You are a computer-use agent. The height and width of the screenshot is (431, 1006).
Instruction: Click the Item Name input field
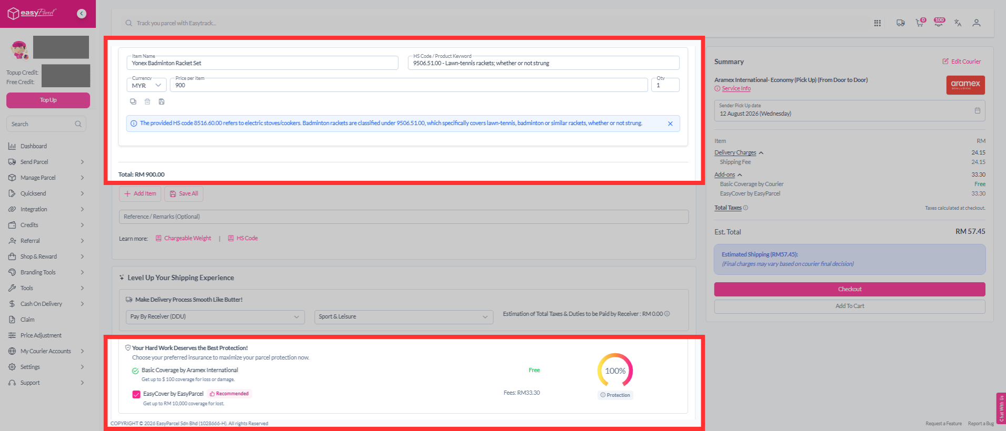262,63
